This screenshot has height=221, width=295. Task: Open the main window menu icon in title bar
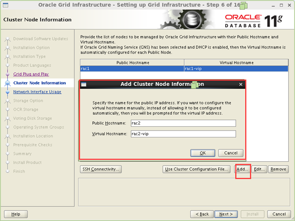[6, 5]
